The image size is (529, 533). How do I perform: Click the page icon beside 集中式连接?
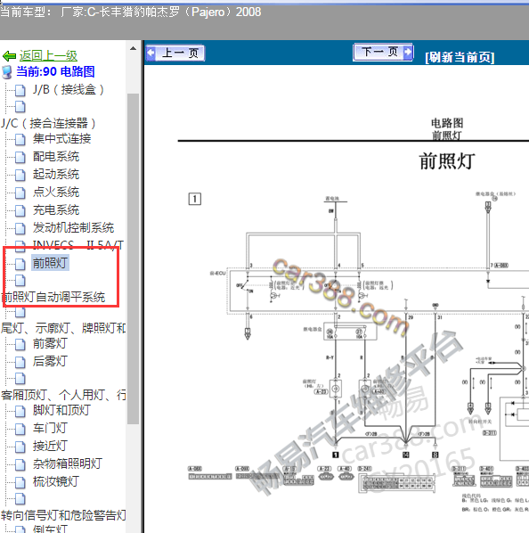[20, 139]
